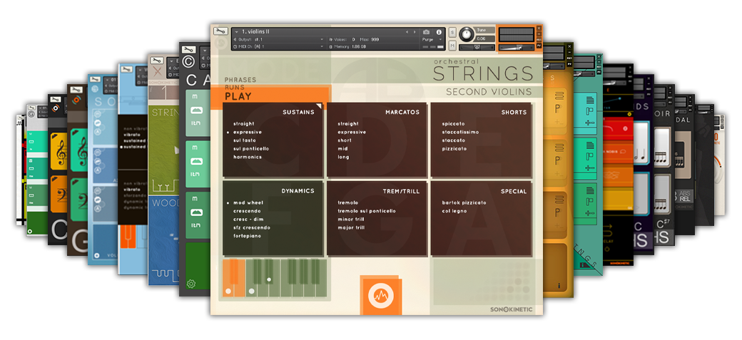Switch to the RUNS mode tab
Screen dimensions: 742x340
[235, 88]
